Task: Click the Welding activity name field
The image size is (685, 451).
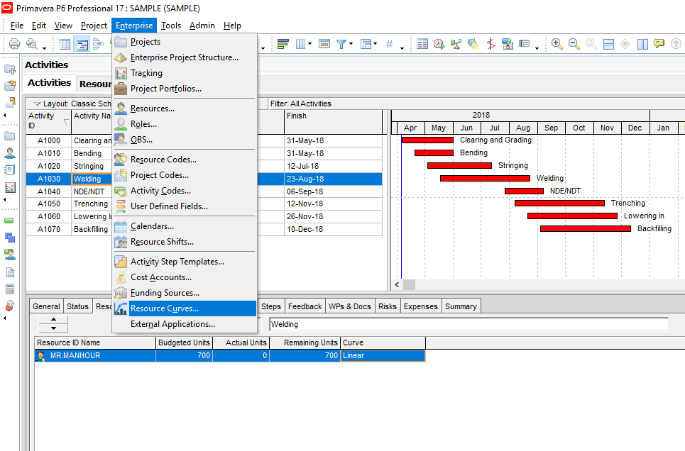Action: coord(468,324)
